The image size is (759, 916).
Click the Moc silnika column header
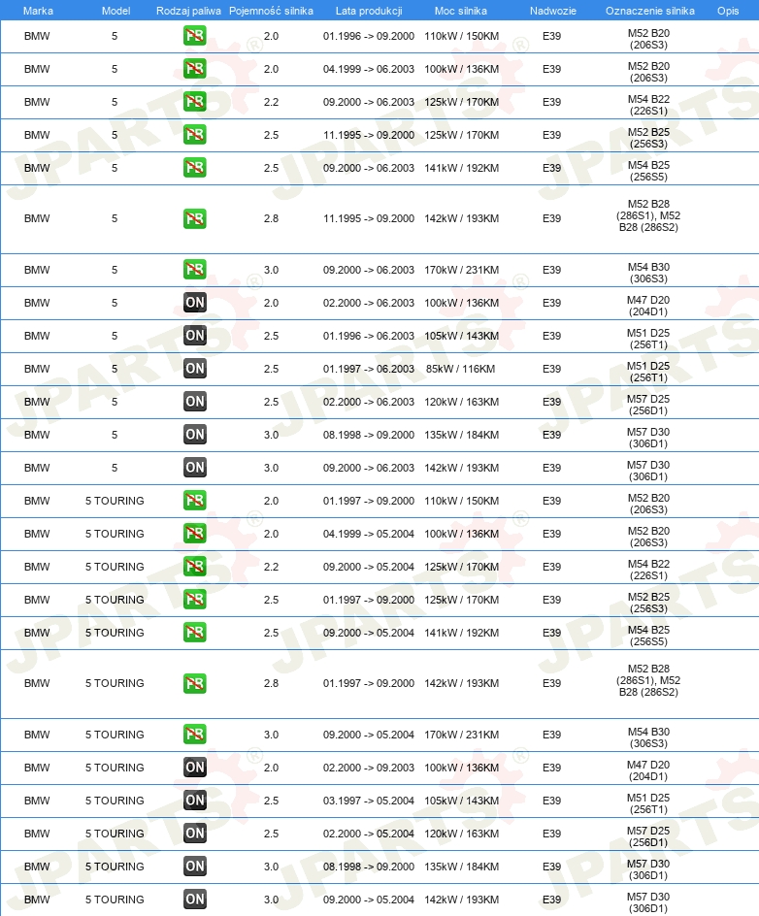click(461, 11)
